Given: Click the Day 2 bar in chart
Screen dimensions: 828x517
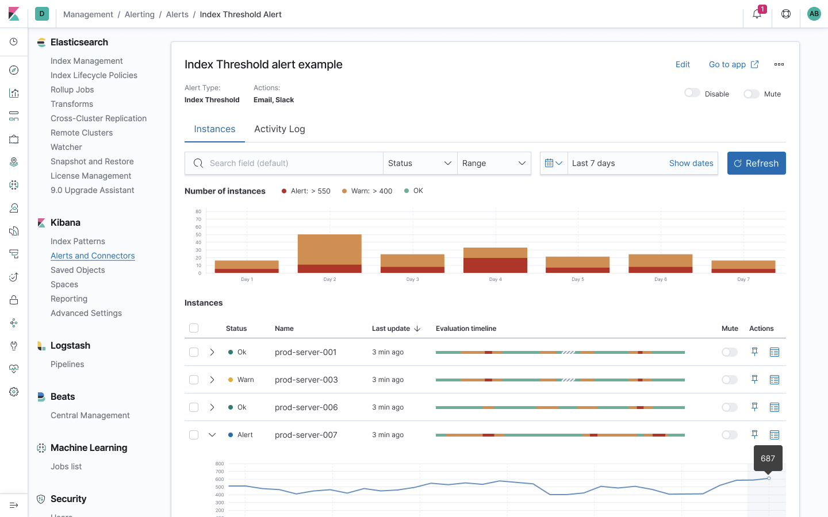Looking at the screenshot, I should [x=329, y=253].
